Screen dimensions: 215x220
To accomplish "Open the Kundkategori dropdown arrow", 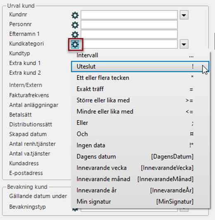I will 184,44.
